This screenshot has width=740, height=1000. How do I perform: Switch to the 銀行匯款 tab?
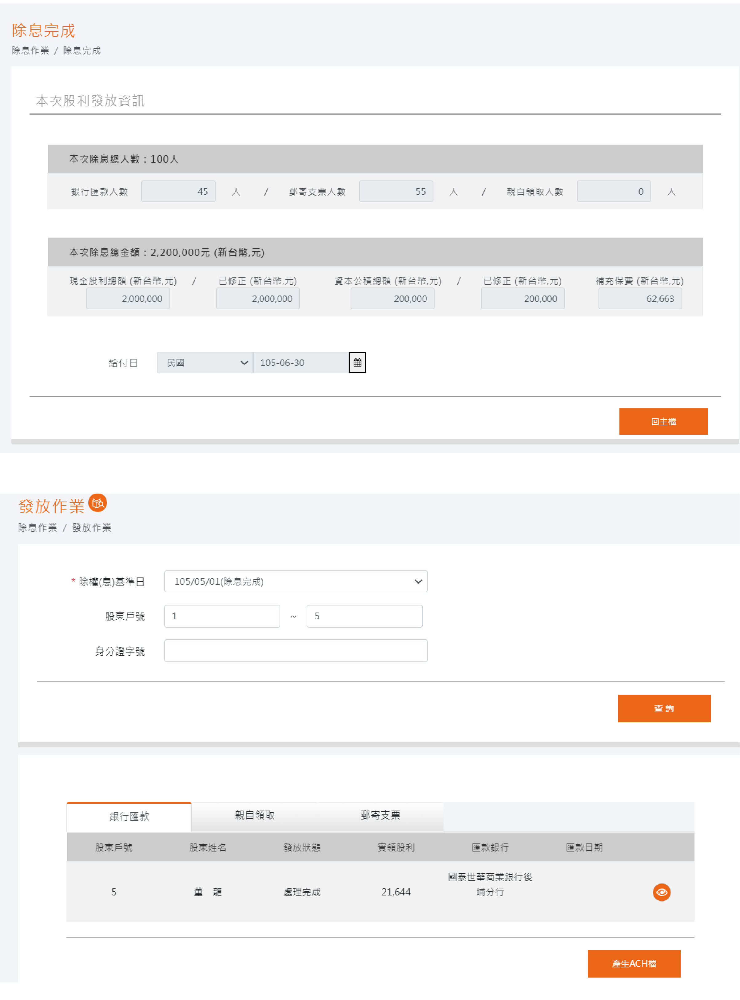click(129, 816)
